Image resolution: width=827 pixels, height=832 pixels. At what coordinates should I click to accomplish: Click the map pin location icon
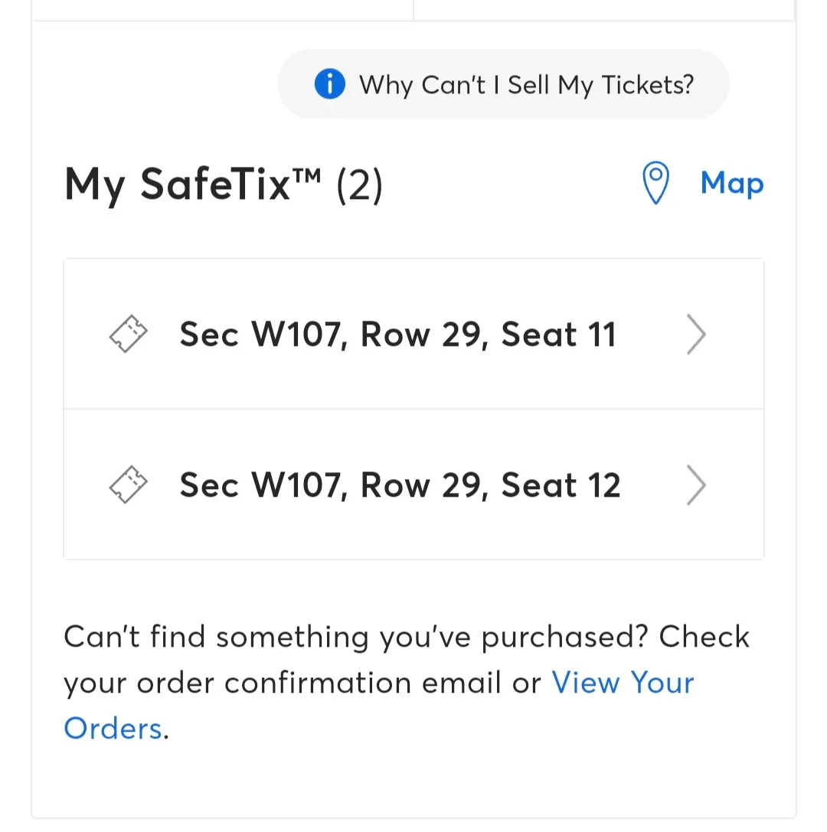point(655,183)
